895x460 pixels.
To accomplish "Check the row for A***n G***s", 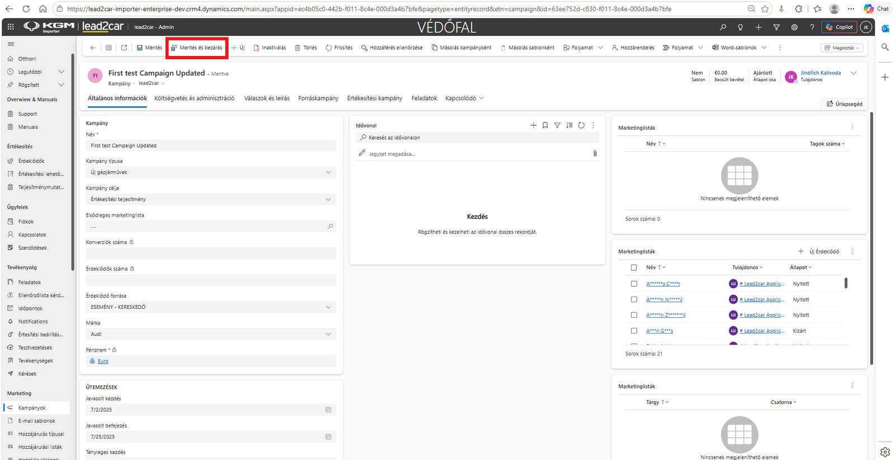I will (634, 331).
